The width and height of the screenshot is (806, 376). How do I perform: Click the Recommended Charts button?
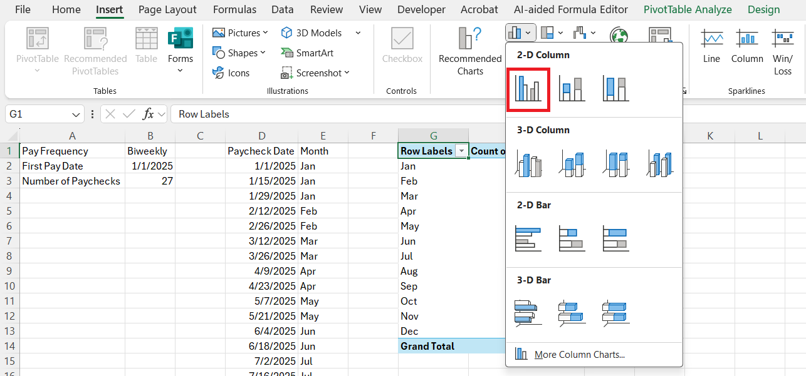click(470, 51)
